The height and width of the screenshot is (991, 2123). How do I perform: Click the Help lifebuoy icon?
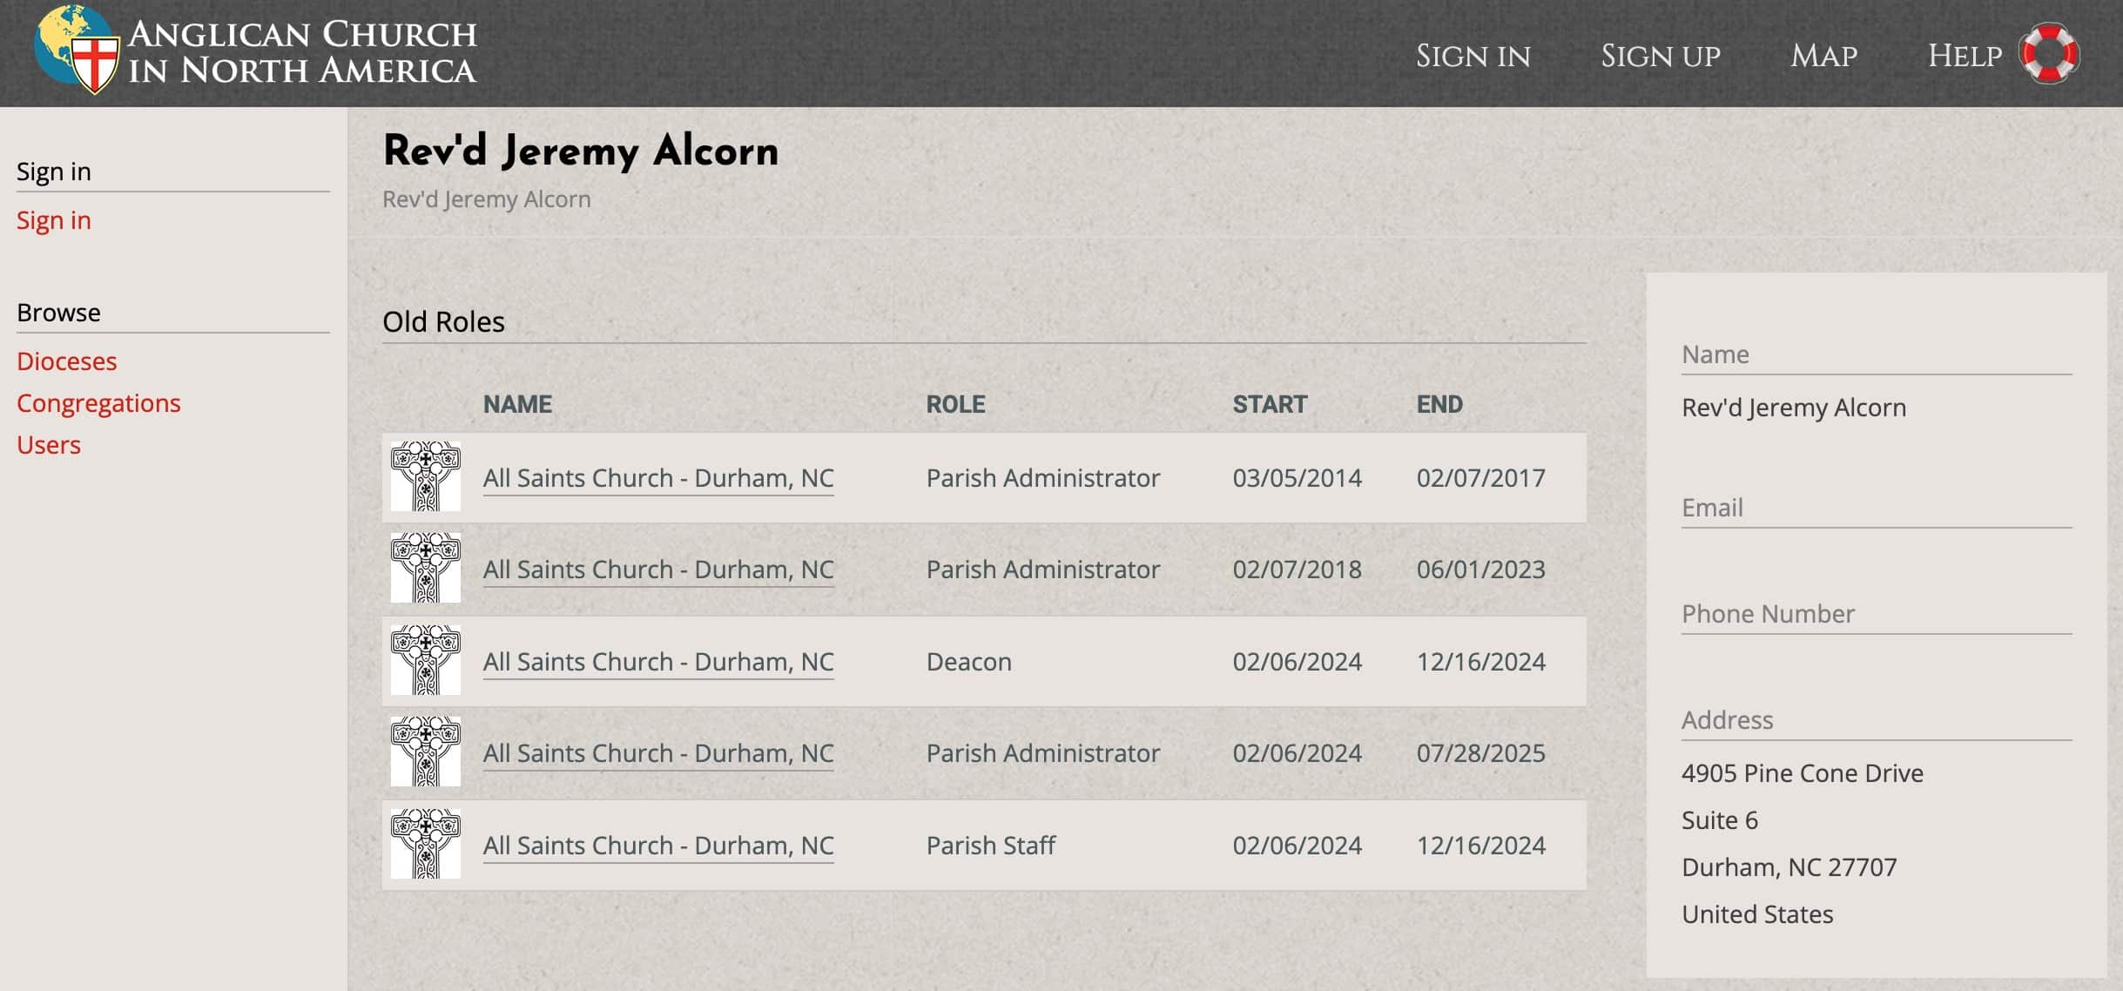click(x=2049, y=54)
